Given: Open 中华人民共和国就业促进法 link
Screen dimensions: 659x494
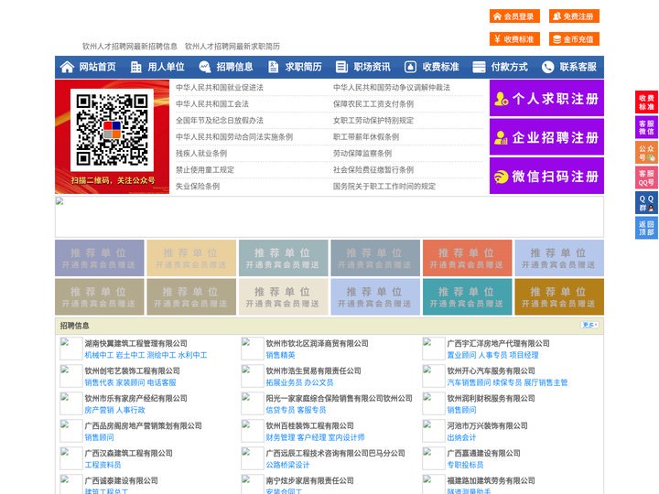Looking at the screenshot, I should point(220,88).
